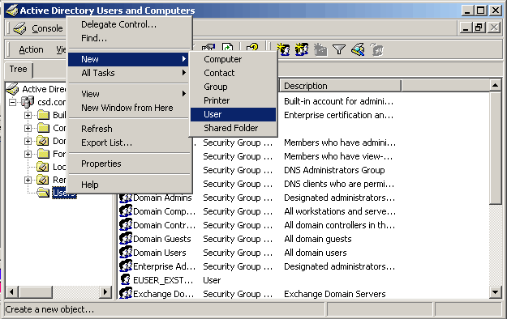Click the list scroll down arrow
The image size is (507, 319).
pyautogui.click(x=495, y=292)
